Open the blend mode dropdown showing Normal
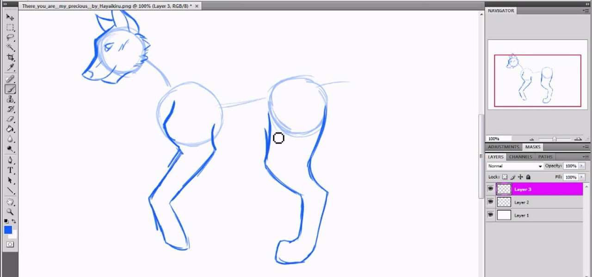 click(x=515, y=166)
